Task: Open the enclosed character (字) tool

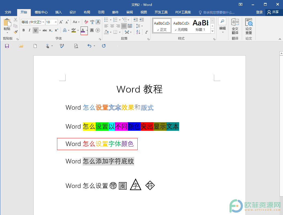Action: pyautogui.click(x=98, y=30)
